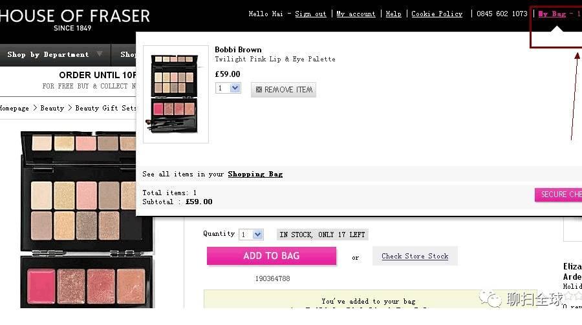This screenshot has height=325, width=582.
Task: Click Check Store Stock link
Action: 415,256
